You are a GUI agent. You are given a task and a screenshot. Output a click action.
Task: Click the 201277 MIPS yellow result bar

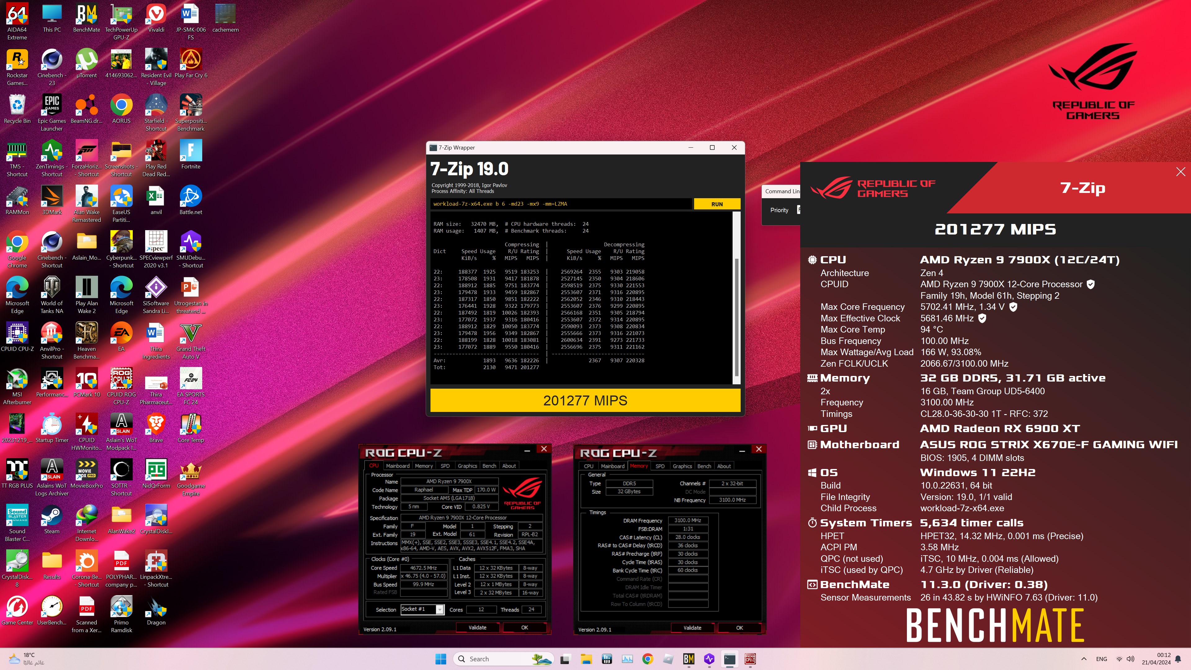[x=585, y=400]
